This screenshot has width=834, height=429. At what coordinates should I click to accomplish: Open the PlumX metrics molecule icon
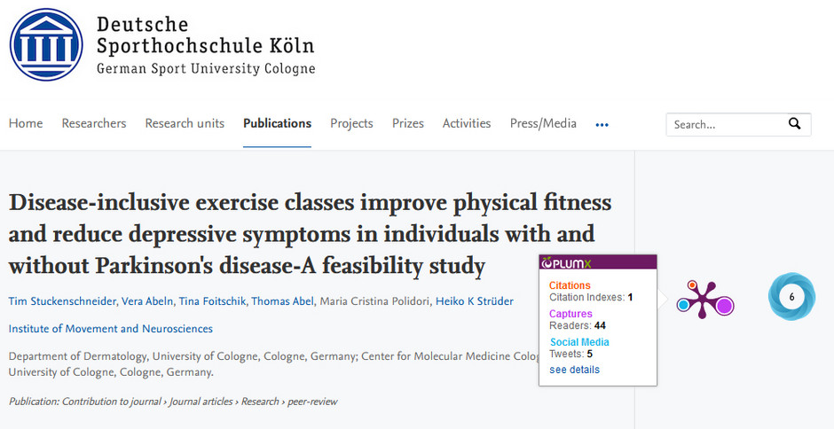click(704, 300)
